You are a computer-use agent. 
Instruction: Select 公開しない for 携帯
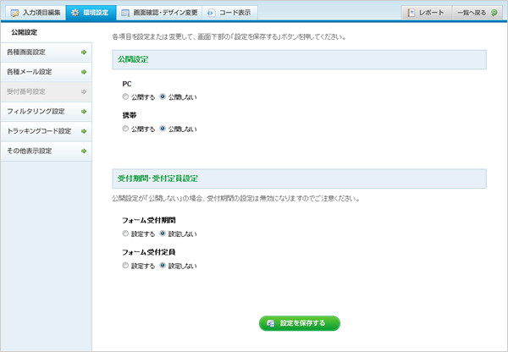(x=163, y=129)
